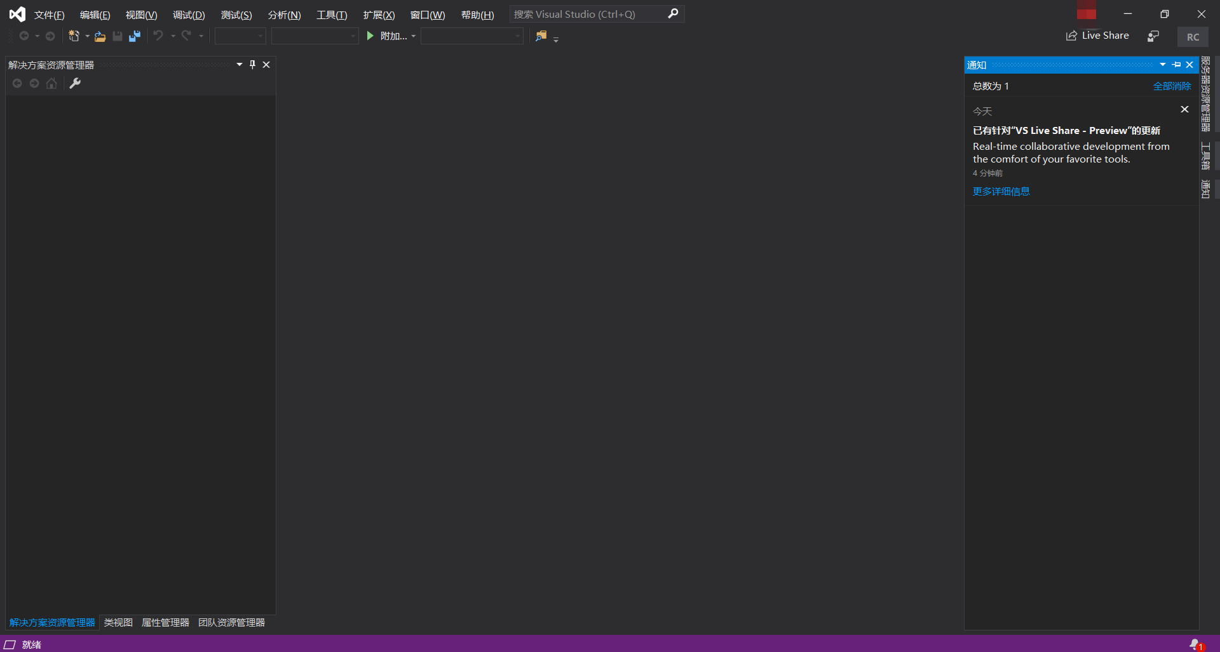Expand the New Project dropdown arrow
1220x652 pixels.
pos(87,36)
